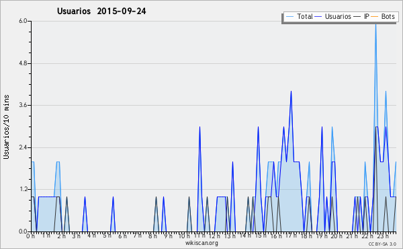Click the '2 h' x-axis tick label
Viewport: 403px width, 249px height.
click(x=61, y=236)
